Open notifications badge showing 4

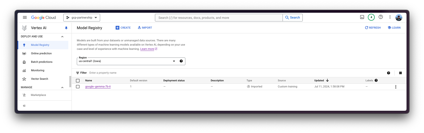371,17
